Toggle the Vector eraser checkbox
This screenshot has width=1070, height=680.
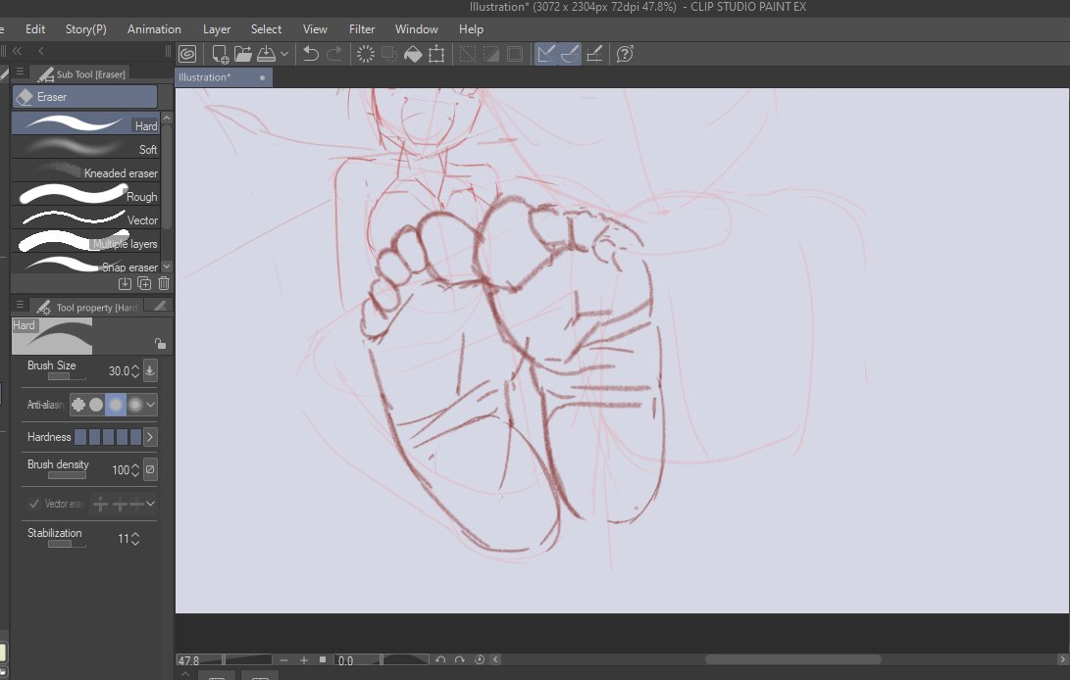click(33, 504)
